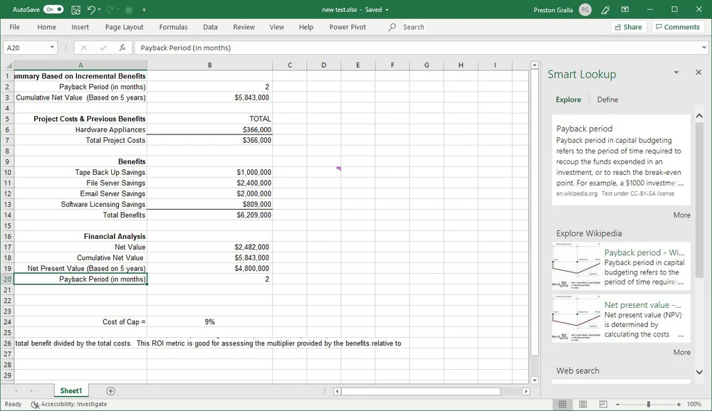Click the zoom in plus button
Viewport: 712px width, 411px height.
click(679, 404)
